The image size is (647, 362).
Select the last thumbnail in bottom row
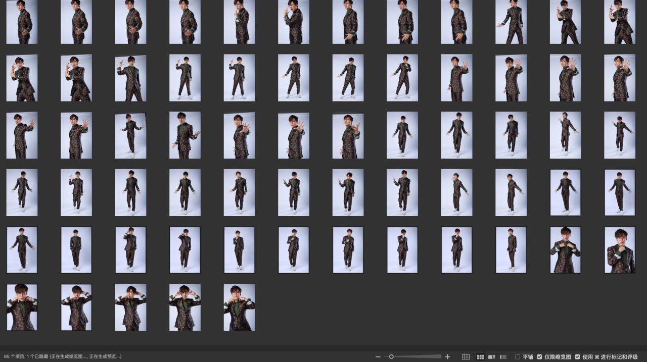click(x=239, y=307)
